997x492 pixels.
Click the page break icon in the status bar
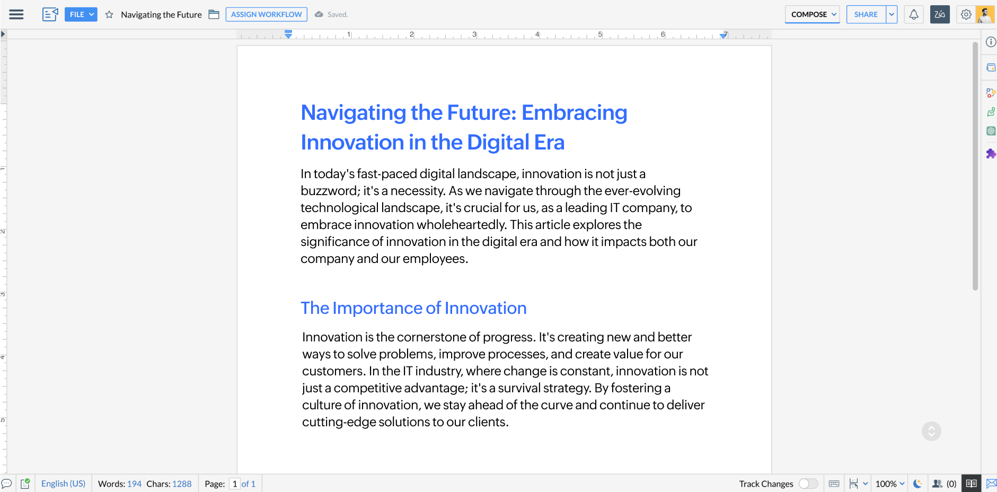(x=853, y=484)
